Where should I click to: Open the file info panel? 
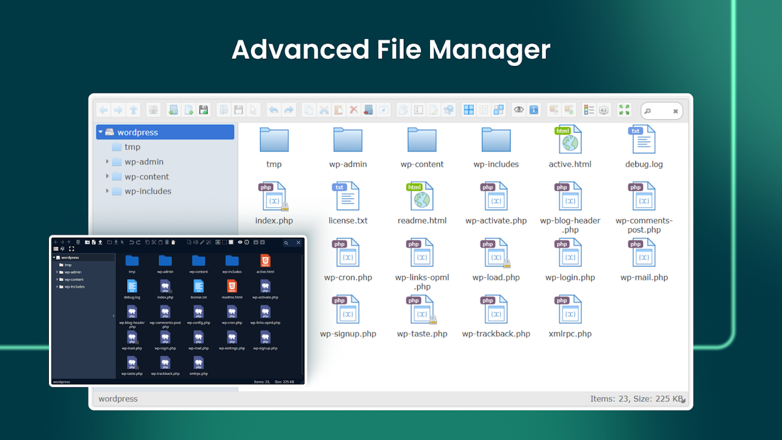pyautogui.click(x=533, y=110)
